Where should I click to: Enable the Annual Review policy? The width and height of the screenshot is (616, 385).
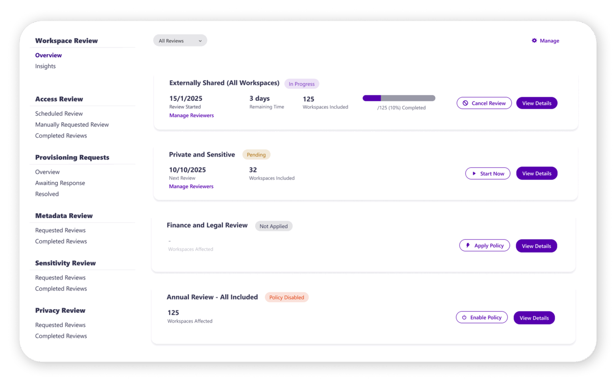[482, 317]
